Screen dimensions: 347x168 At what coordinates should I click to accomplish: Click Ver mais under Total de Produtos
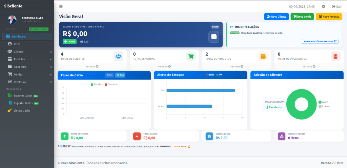click(x=237, y=66)
